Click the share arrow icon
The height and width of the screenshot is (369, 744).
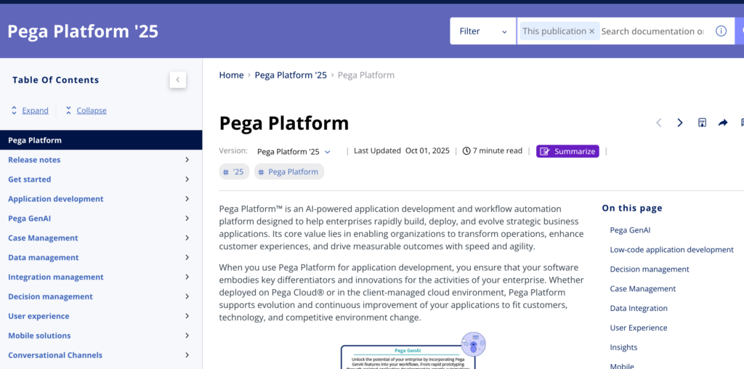pyautogui.click(x=723, y=123)
